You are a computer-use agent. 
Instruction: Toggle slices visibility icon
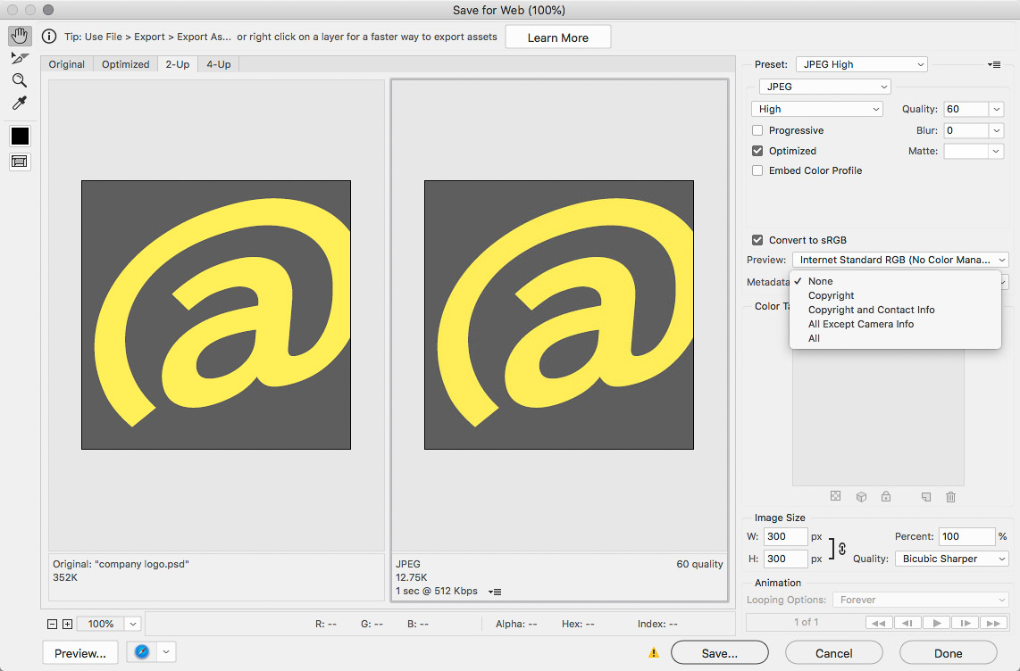click(x=20, y=162)
